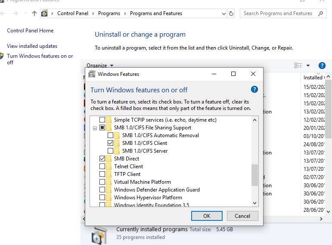The height and width of the screenshot is (245, 332).
Task: Click the search magnifier icon
Action: (x=320, y=13)
